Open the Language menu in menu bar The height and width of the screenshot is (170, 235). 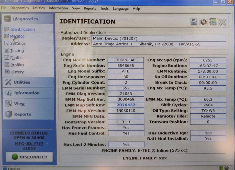pyautogui.click(x=121, y=8)
